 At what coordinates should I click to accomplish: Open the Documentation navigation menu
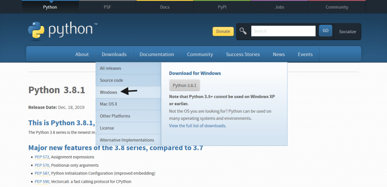click(157, 54)
